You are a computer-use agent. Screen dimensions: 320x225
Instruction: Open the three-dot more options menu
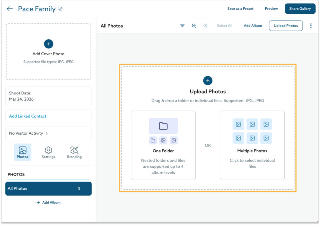(311, 26)
